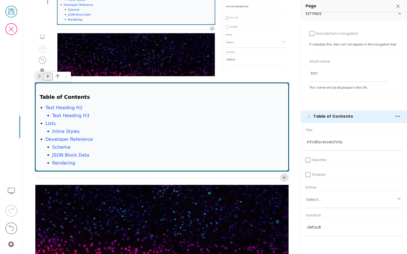Click the small Rendering link in the thumbnail
This screenshot has height=254, width=407.
click(75, 19)
